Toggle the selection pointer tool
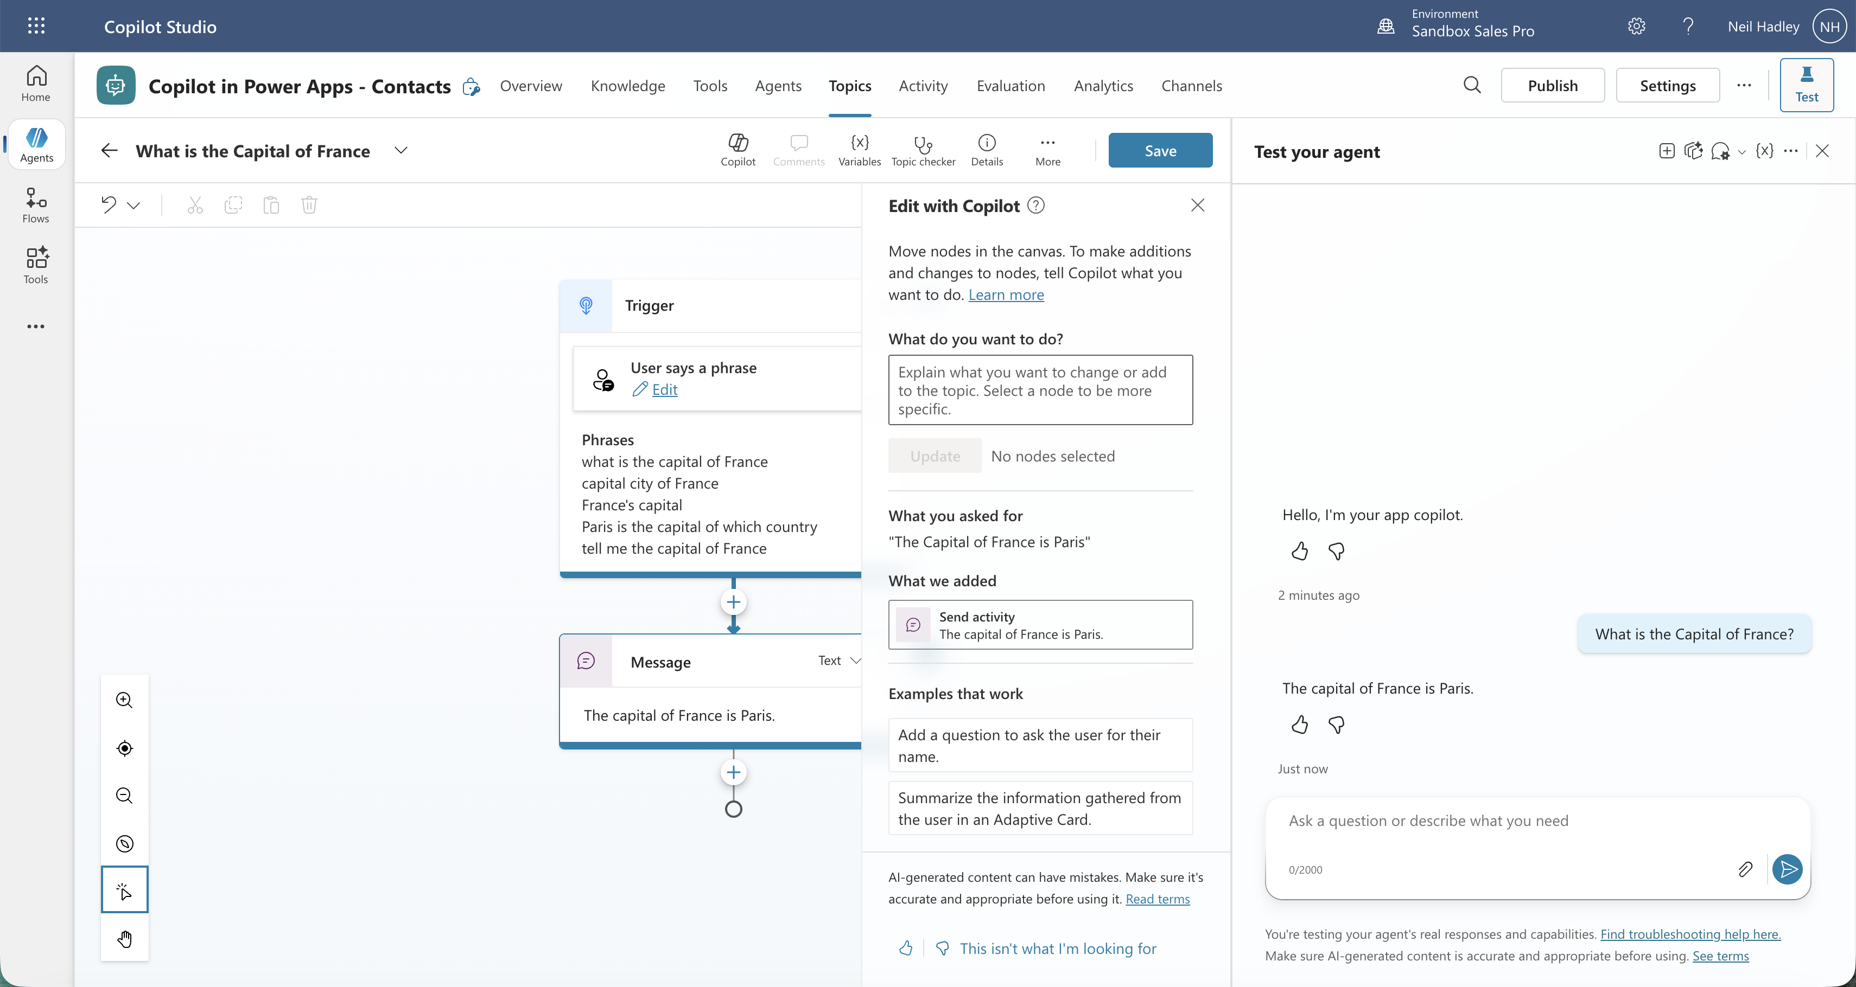 pyautogui.click(x=125, y=890)
